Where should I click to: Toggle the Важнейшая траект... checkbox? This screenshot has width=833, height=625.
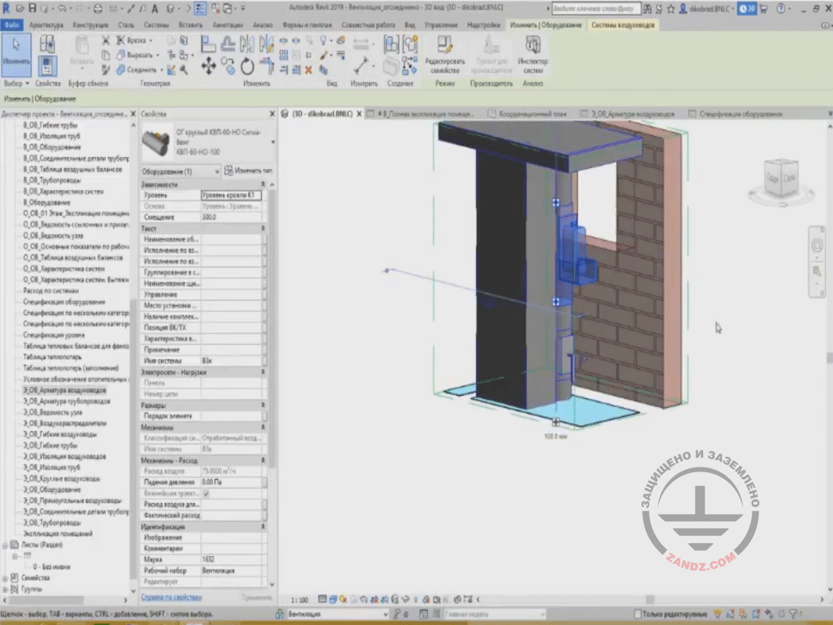[206, 493]
